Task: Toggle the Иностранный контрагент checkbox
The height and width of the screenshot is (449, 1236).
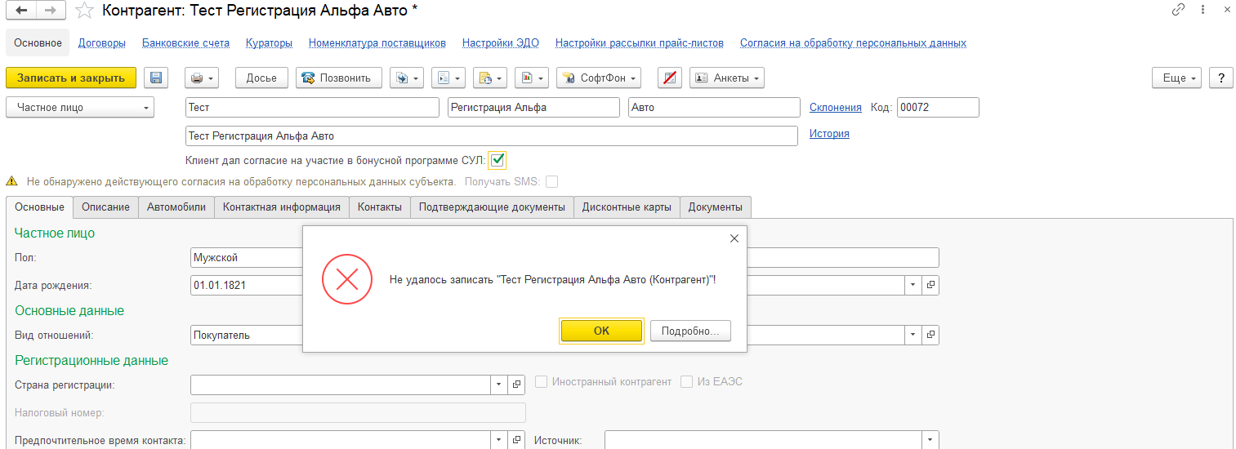Action: point(541,381)
